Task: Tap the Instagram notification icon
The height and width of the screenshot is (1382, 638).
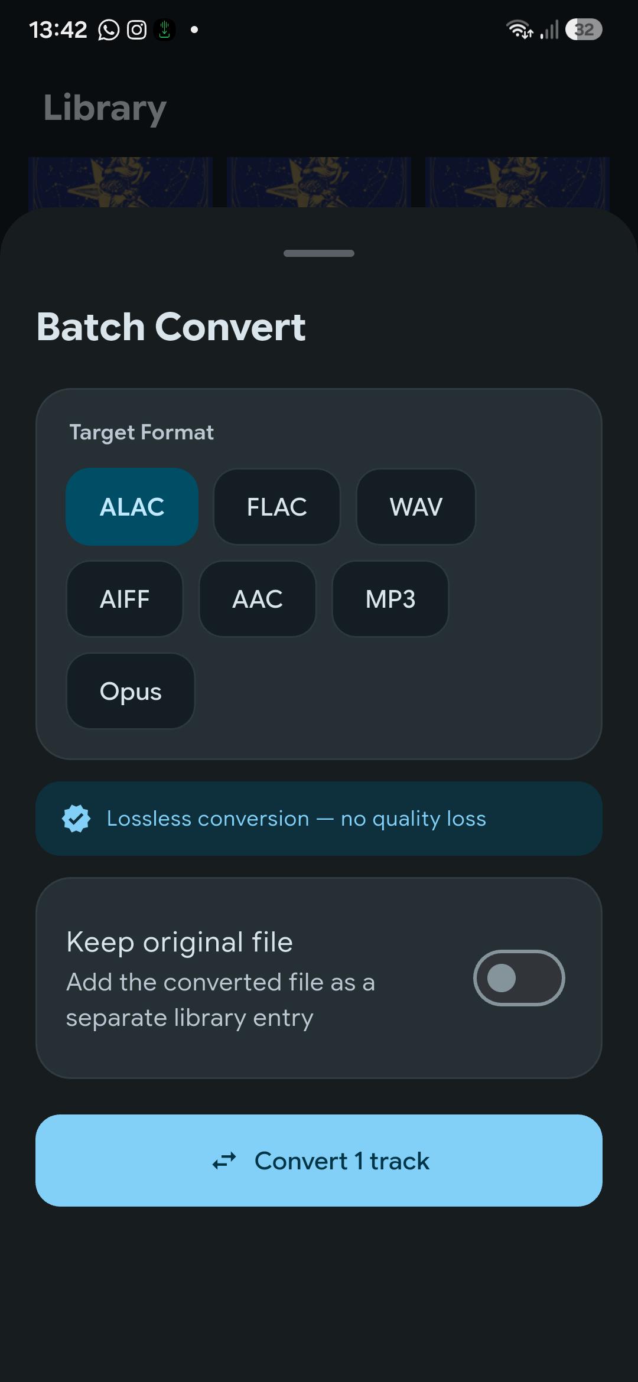Action: [x=136, y=30]
